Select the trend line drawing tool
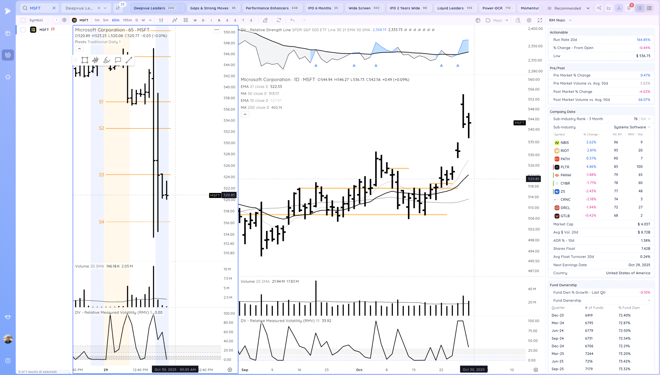This screenshot has height=375, width=660. click(x=129, y=60)
